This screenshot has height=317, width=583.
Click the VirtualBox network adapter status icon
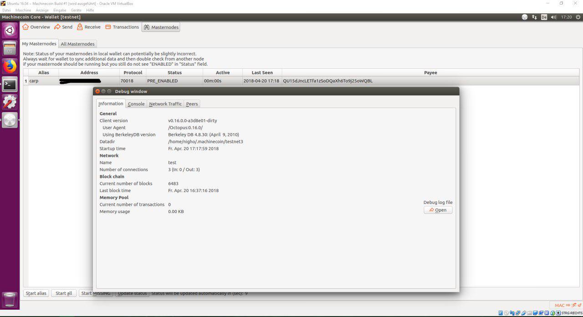tap(518, 313)
